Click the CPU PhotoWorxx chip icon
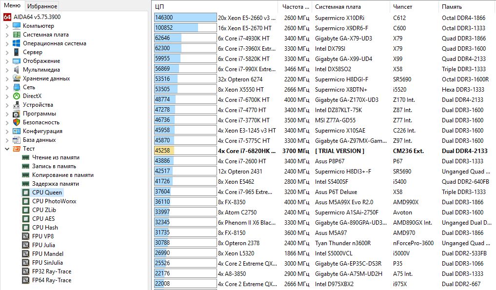The image size is (496, 290). 26,201
